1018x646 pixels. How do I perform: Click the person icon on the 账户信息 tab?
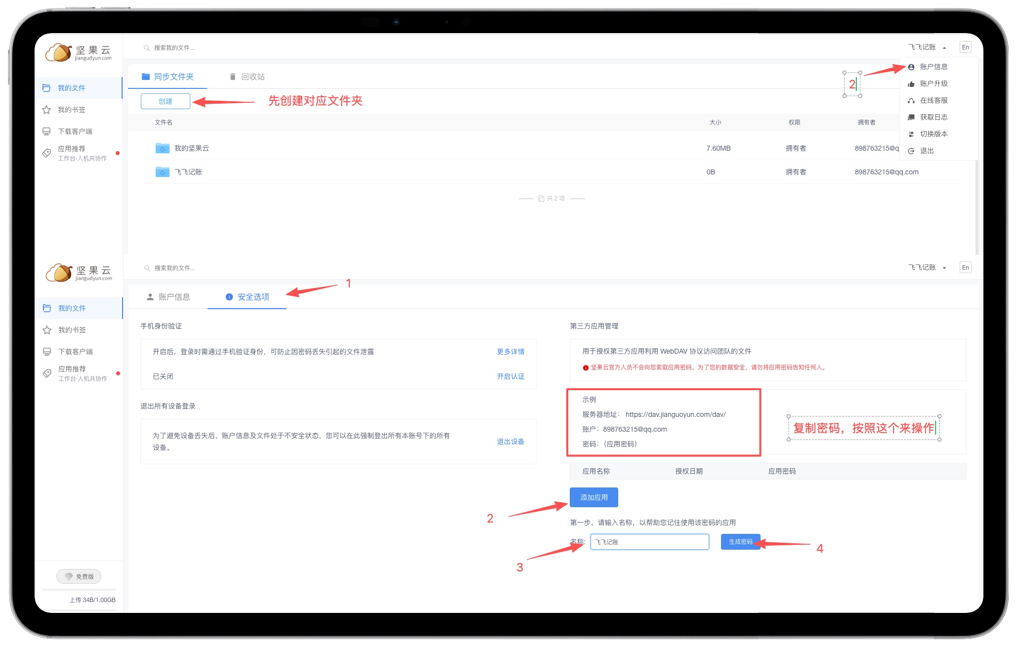pos(150,297)
